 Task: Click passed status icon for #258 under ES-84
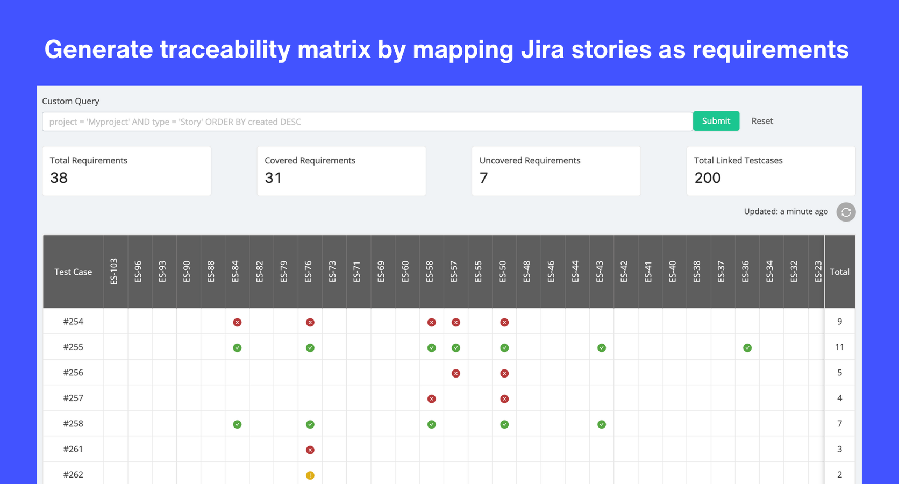click(x=237, y=424)
